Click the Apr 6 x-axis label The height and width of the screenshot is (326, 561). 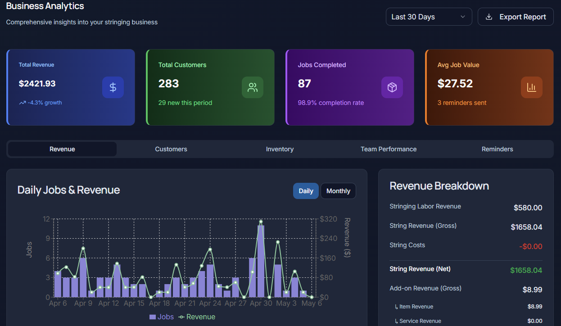tap(58, 303)
